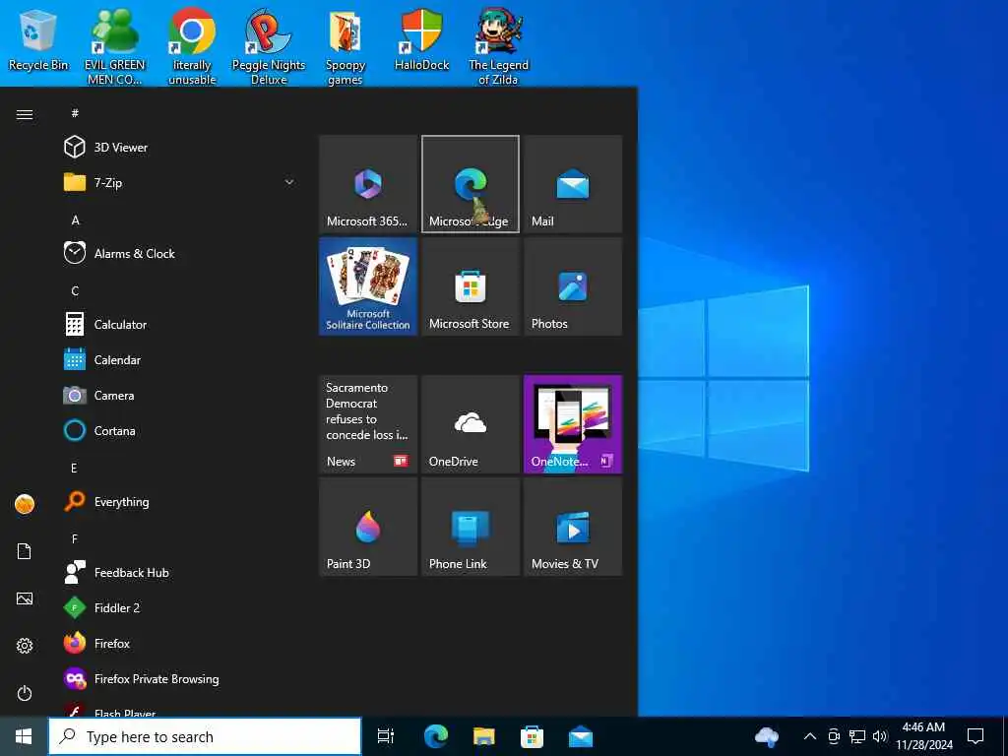Open the network tray icon

pos(857,736)
